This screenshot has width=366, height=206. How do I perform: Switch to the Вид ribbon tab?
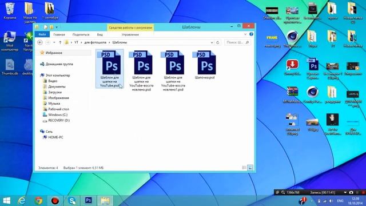[x=100, y=34]
